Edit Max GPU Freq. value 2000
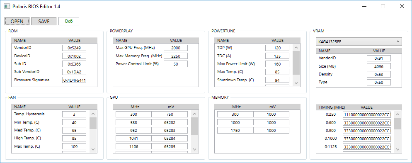412x163 pixels. point(176,48)
